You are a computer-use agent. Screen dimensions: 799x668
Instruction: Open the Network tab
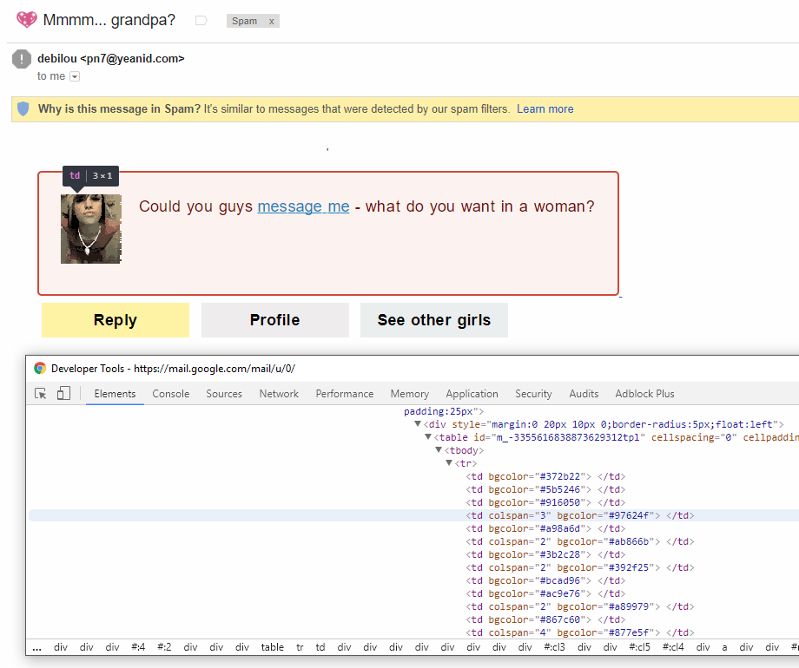(x=279, y=394)
